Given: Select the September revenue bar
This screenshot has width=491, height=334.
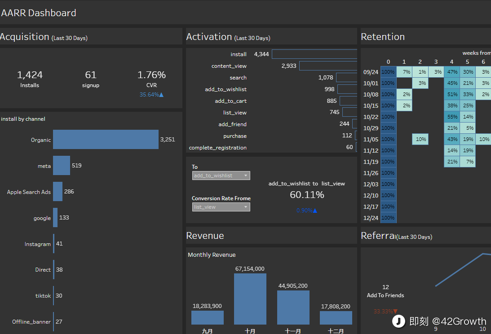Looking at the screenshot, I should pos(207,317).
